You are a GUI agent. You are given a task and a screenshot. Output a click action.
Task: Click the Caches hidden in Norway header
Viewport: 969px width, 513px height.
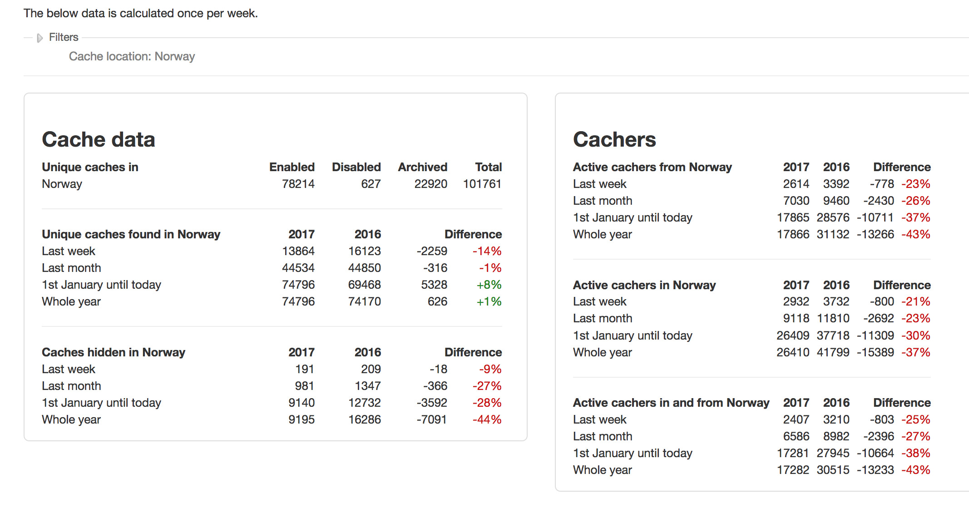coord(114,352)
